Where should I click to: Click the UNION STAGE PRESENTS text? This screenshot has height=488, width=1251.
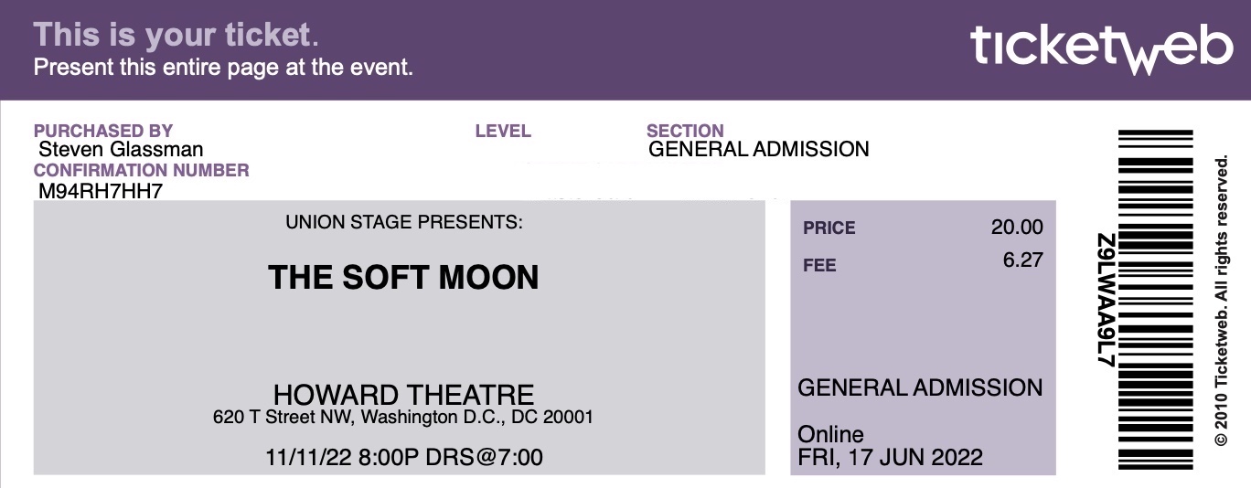(404, 222)
